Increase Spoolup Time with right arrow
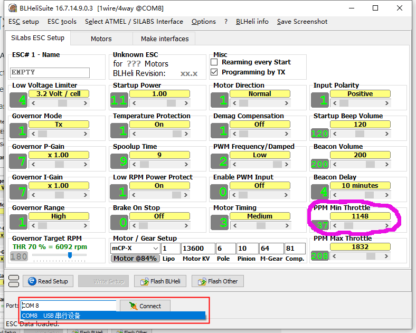Image resolution: width=416 pixels, height=333 pixels. [x=186, y=164]
